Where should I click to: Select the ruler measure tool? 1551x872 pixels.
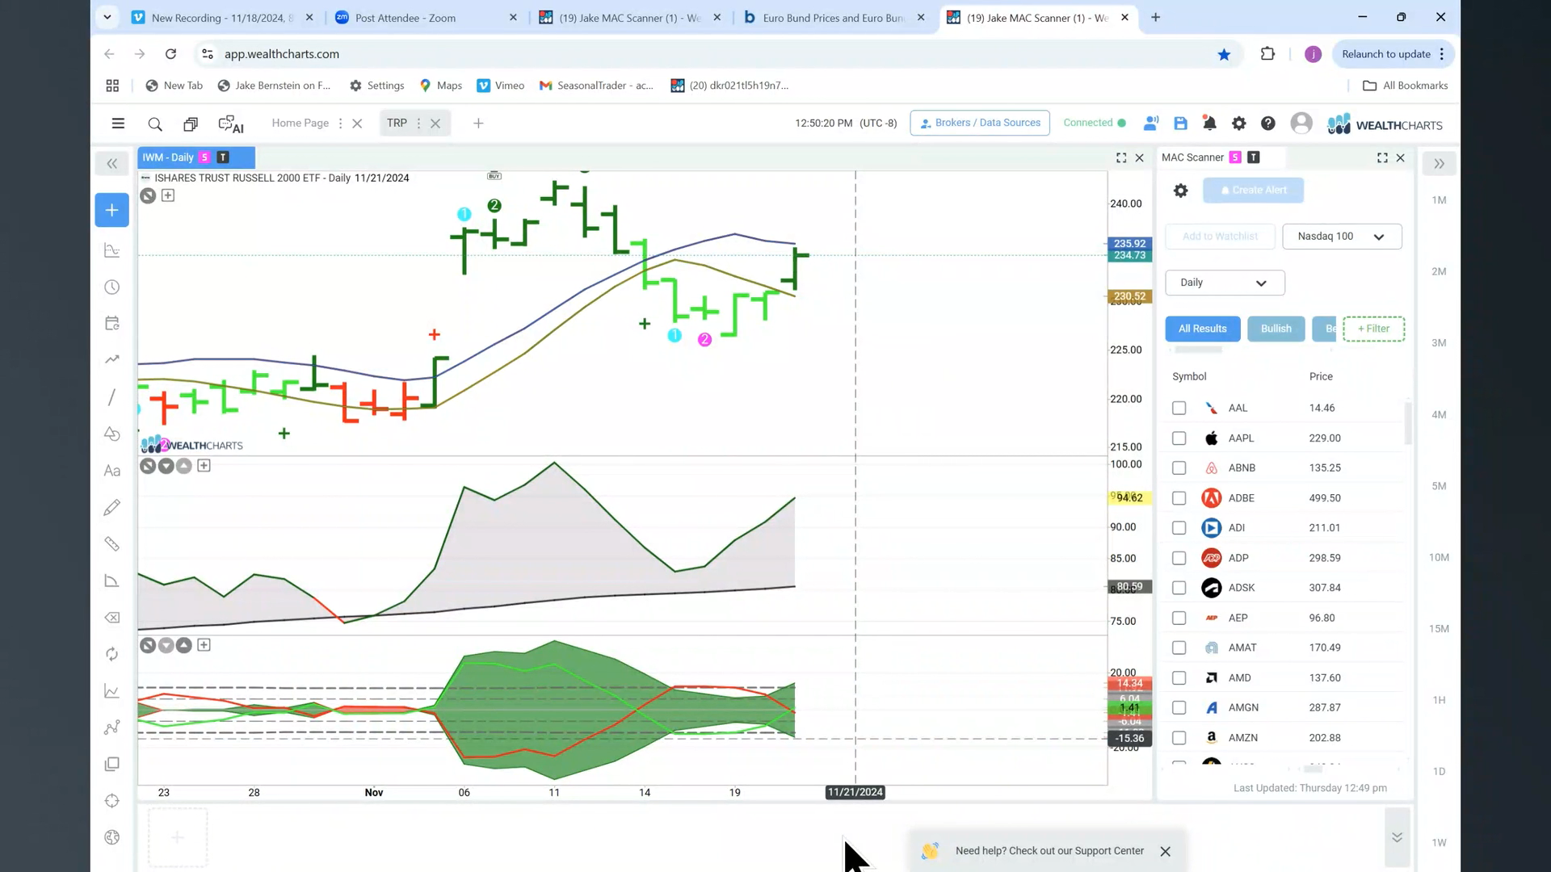(x=112, y=544)
